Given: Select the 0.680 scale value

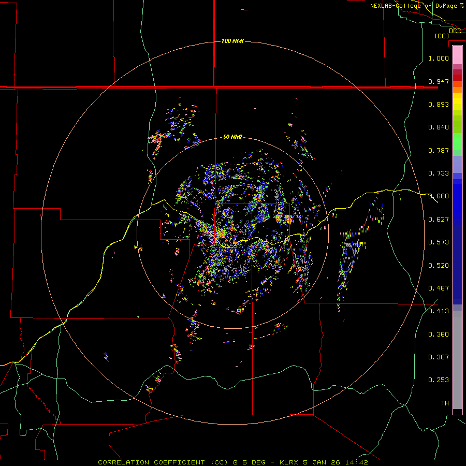Looking at the screenshot, I should tap(439, 196).
